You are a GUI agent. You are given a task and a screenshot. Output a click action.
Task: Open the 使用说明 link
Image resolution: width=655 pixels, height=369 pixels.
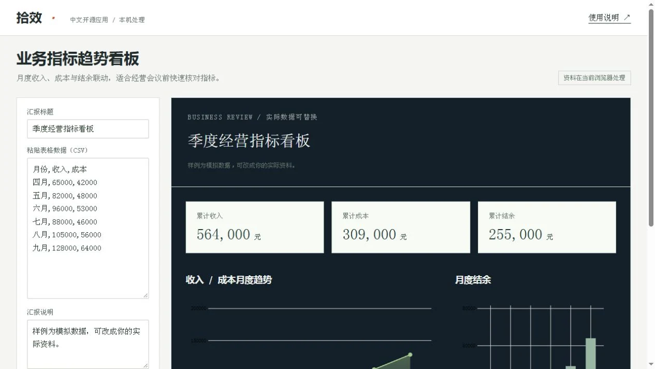[609, 18]
